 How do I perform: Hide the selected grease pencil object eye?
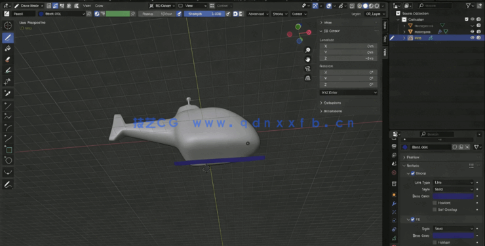473,38
